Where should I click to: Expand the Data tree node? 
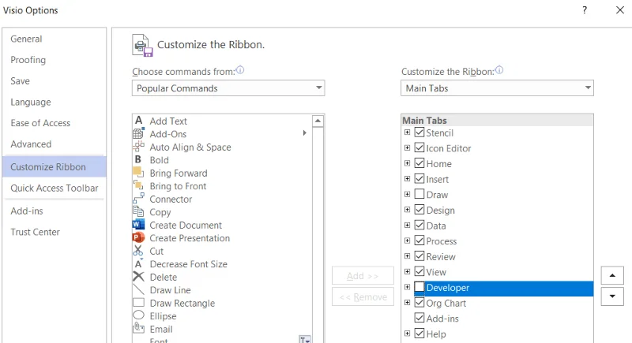tap(407, 226)
